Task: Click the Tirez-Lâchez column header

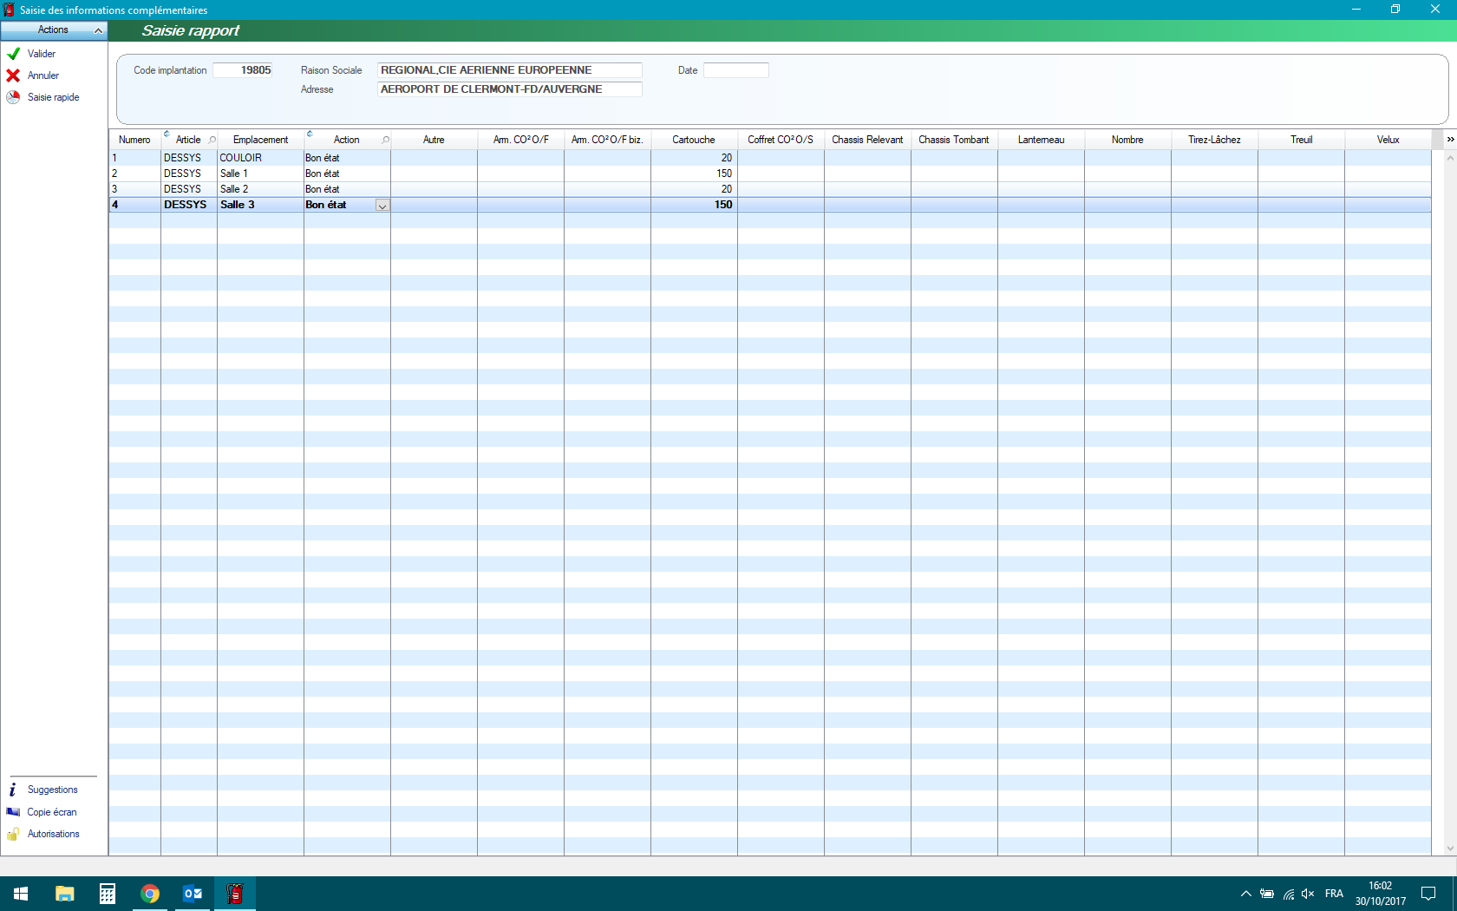Action: pos(1214,140)
